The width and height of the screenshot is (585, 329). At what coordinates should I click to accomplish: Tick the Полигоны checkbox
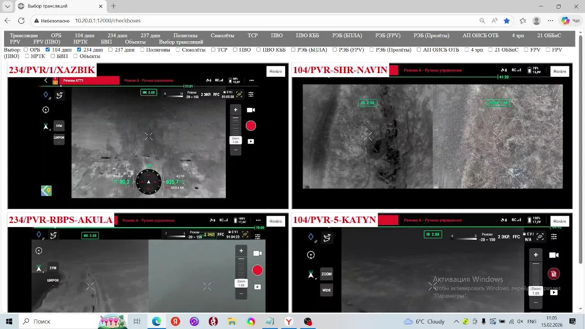(142, 50)
